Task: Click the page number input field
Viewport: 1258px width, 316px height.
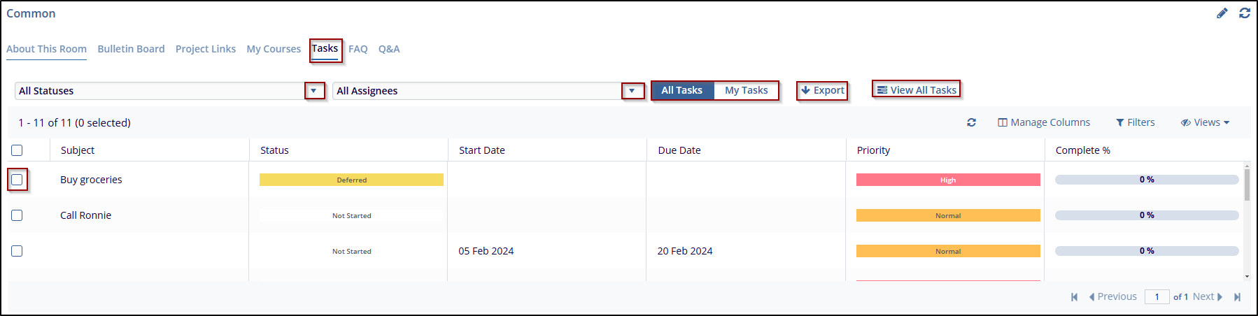Action: click(x=1157, y=297)
